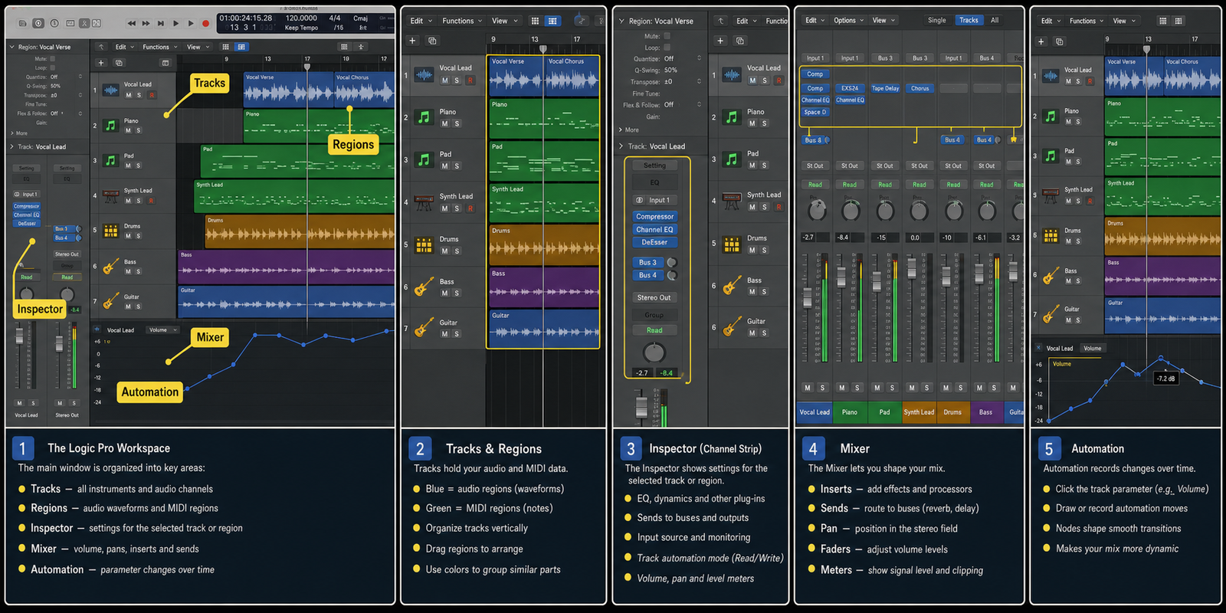Click the pan knob in Inspector channel strip
Viewport: 1226px width, 613px height.
(x=654, y=352)
